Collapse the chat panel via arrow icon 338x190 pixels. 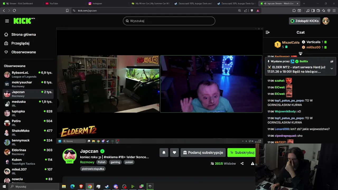tap(267, 32)
